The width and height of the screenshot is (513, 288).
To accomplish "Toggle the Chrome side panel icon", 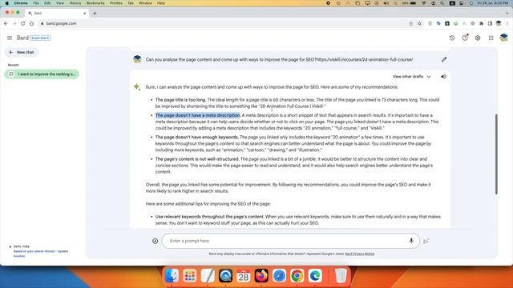I will (x=490, y=23).
